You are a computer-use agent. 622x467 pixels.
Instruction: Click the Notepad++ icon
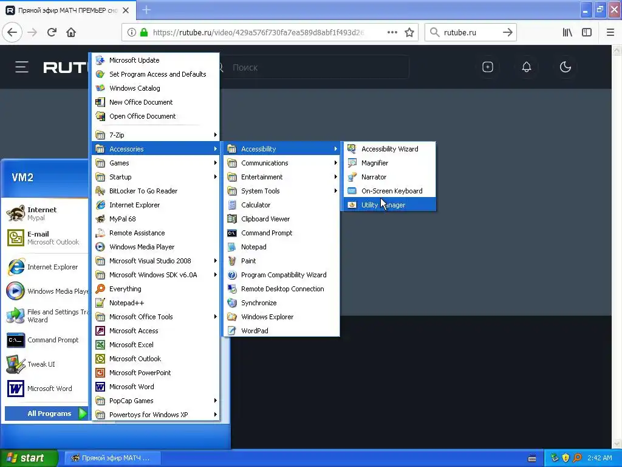[x=100, y=303]
